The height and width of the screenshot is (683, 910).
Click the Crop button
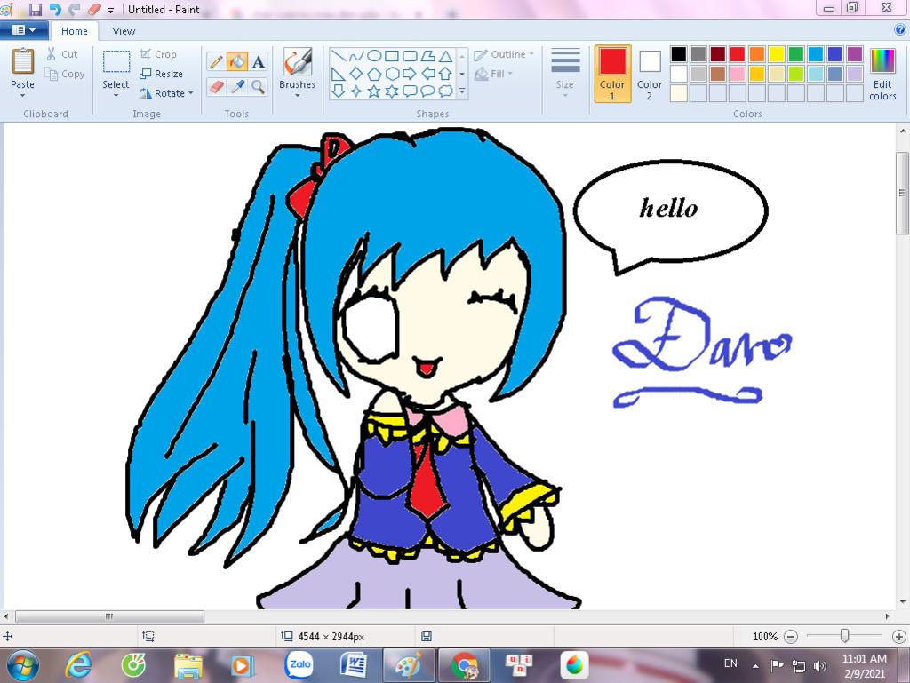point(158,54)
